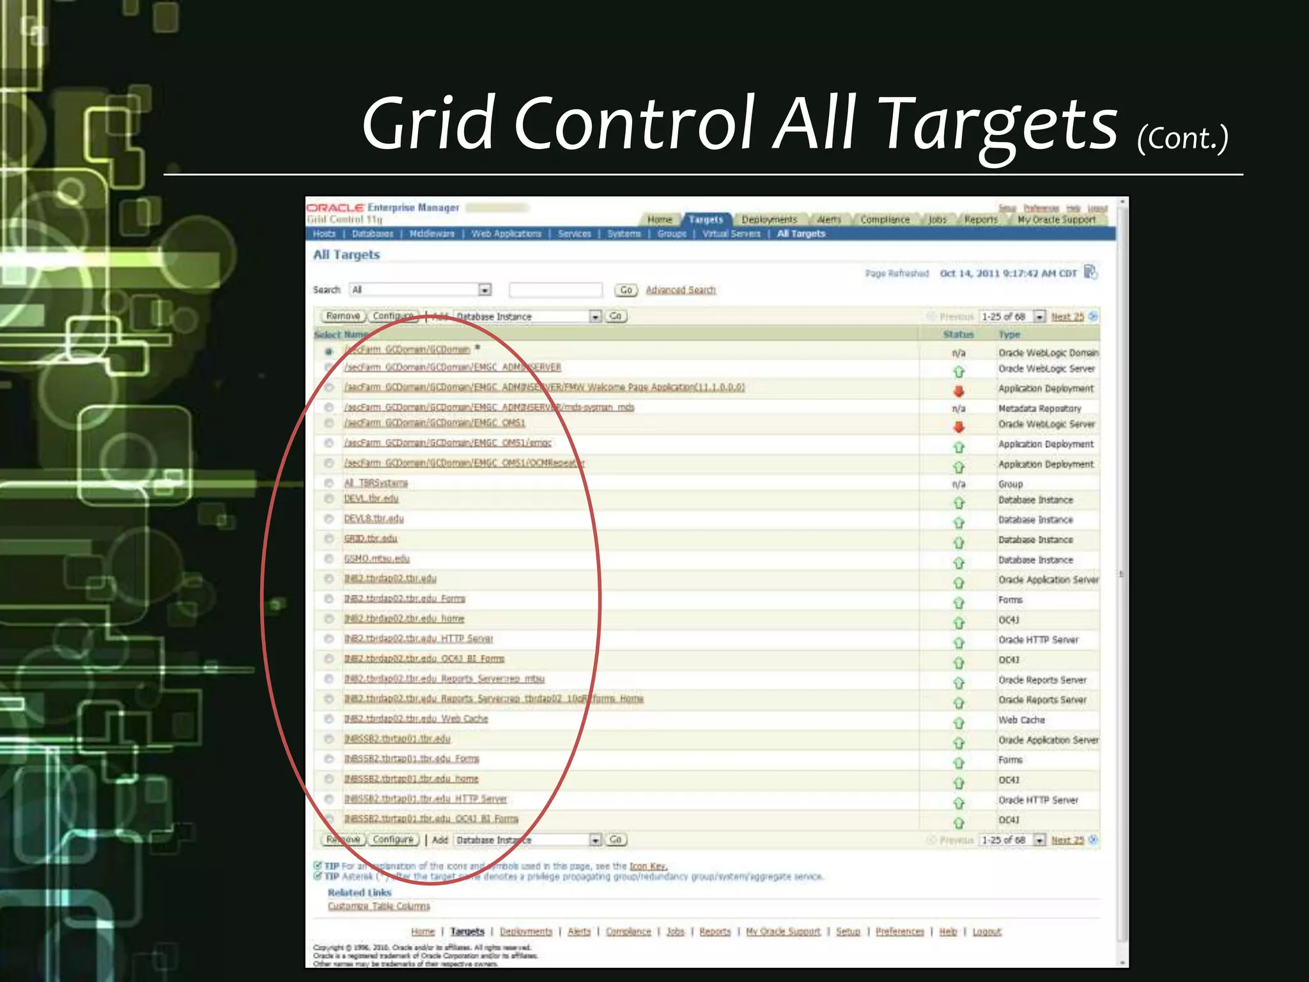
Task: Click the up status arrow for the OCMRepeater row
Action: (959, 467)
